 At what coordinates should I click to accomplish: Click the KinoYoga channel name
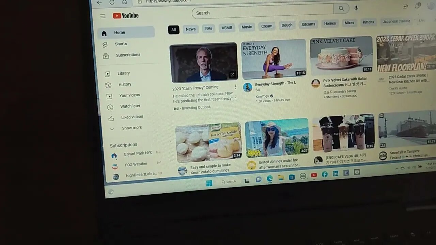click(x=262, y=96)
